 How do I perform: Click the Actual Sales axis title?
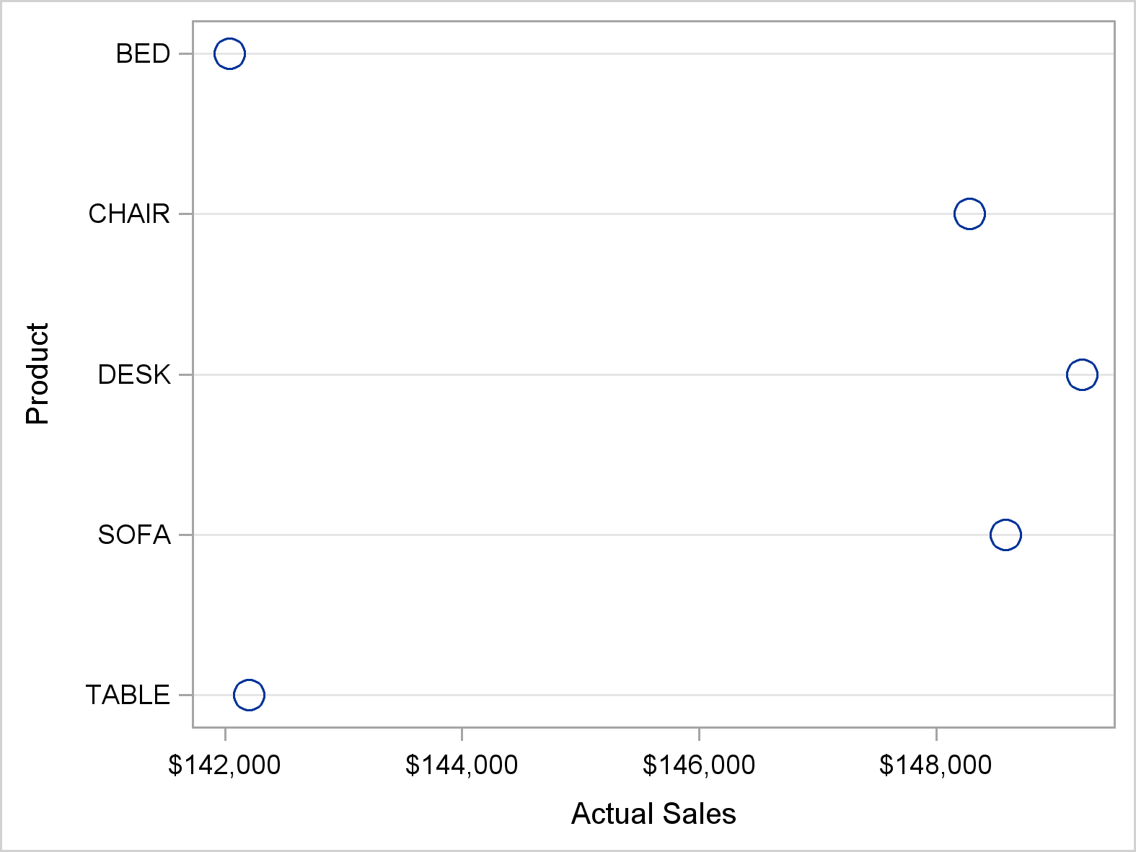pyautogui.click(x=653, y=814)
